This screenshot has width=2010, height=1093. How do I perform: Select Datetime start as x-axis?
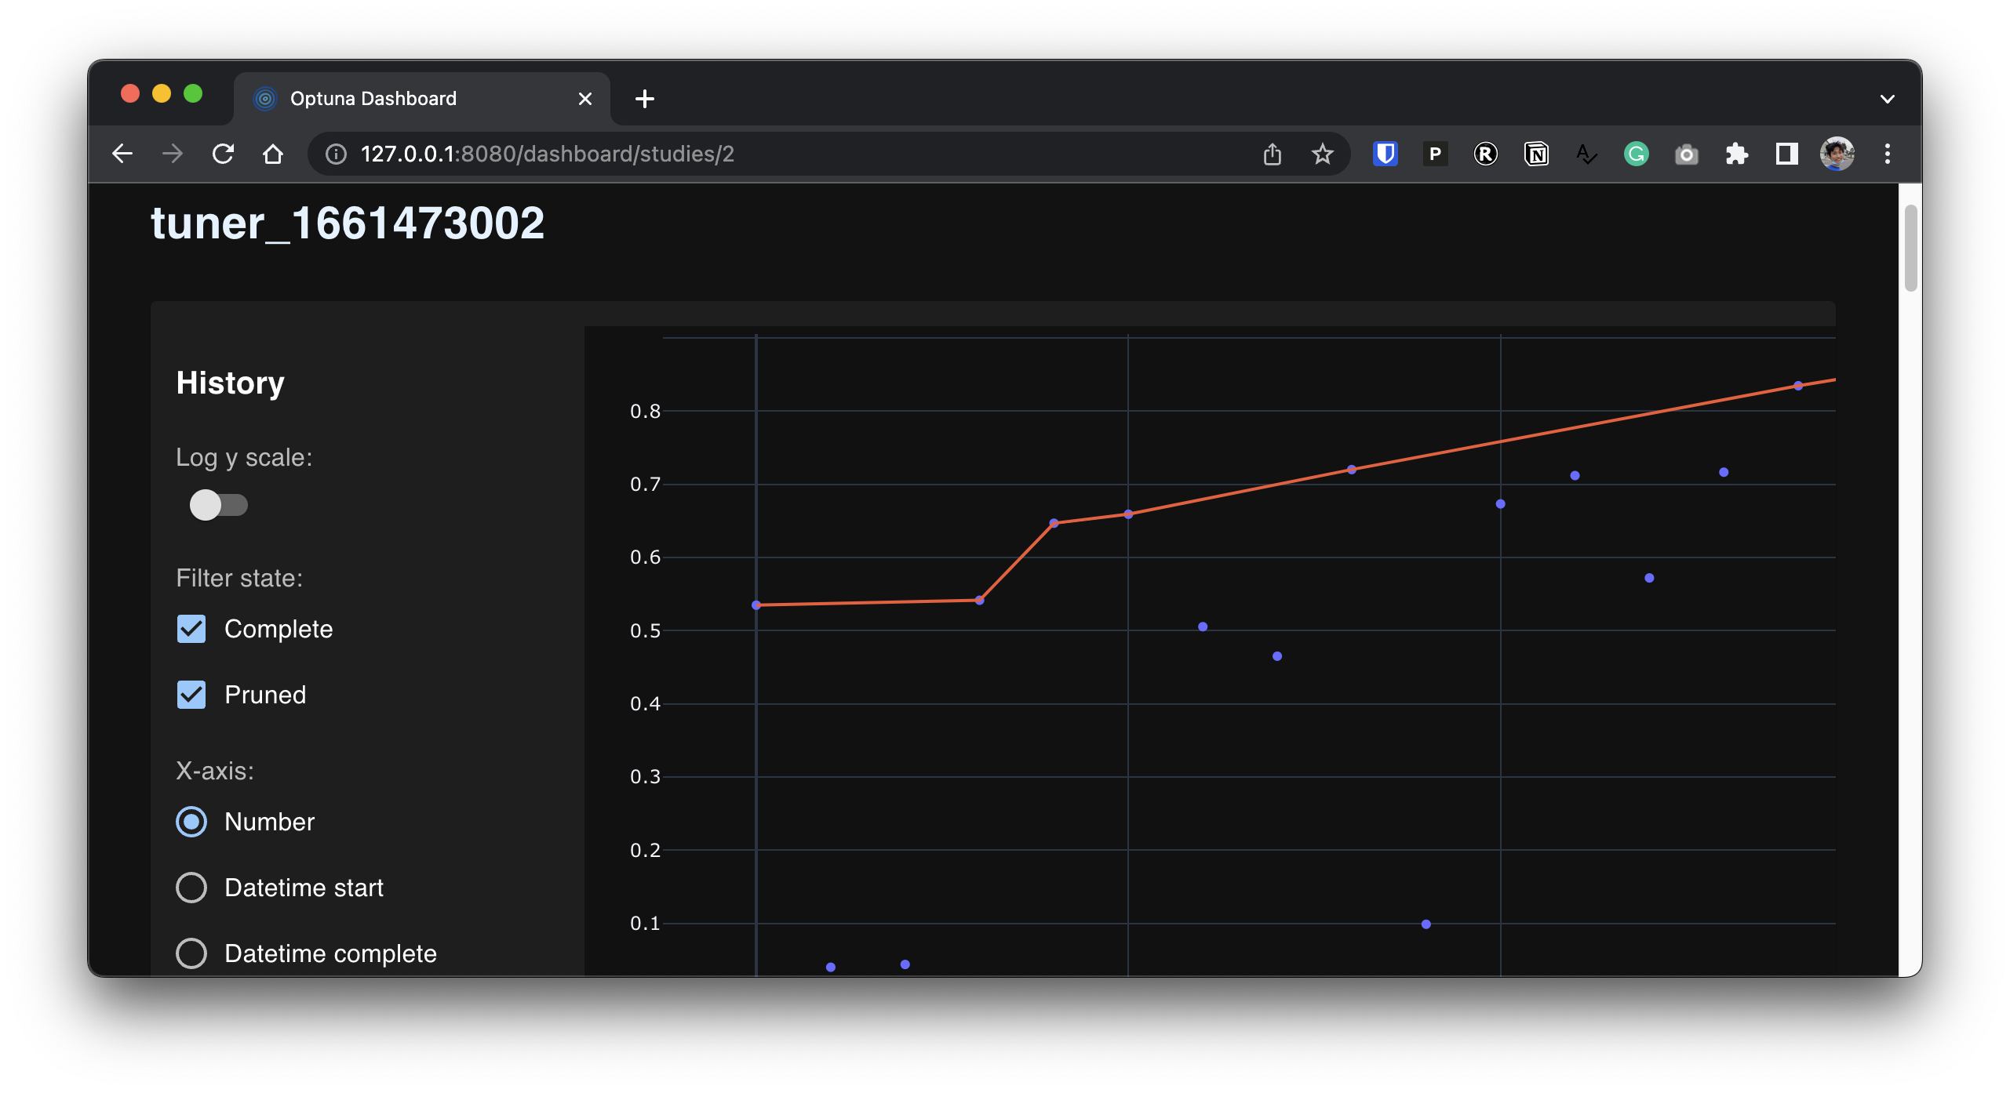point(191,887)
